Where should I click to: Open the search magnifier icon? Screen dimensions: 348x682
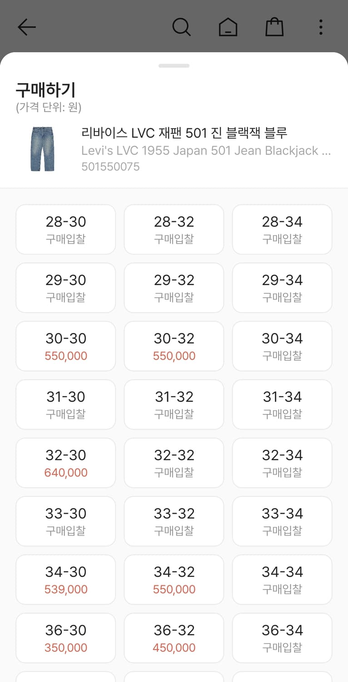coord(181,27)
